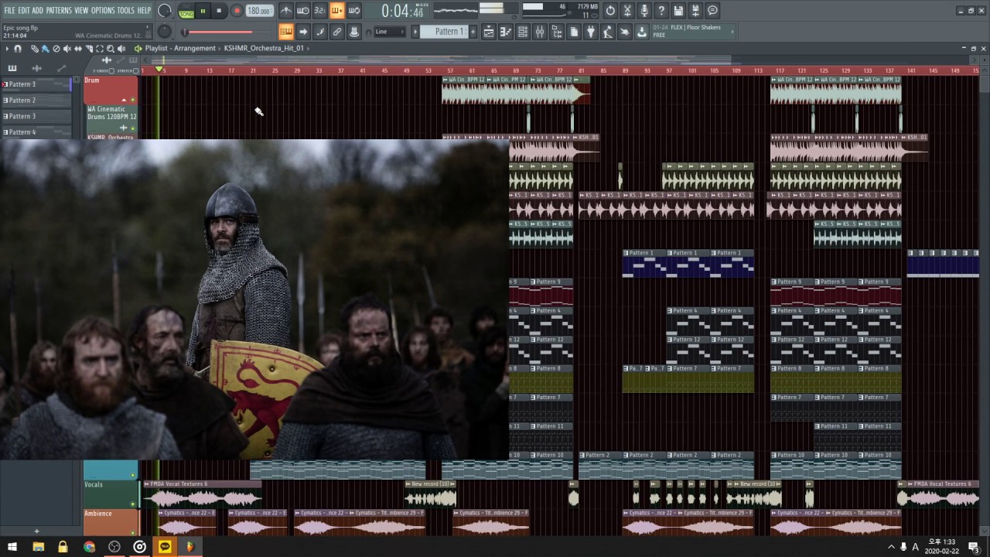Select the playlist zoom magnifier tool
990x557 pixels.
click(111, 49)
